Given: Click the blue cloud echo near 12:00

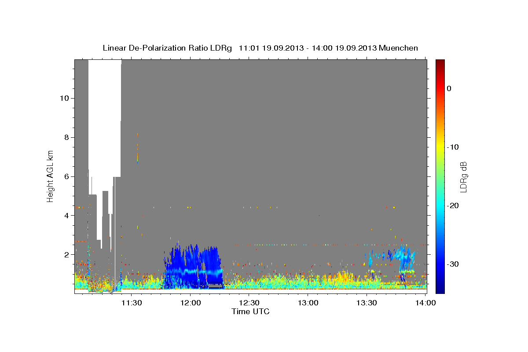Looking at the screenshot, I should pyautogui.click(x=192, y=266).
